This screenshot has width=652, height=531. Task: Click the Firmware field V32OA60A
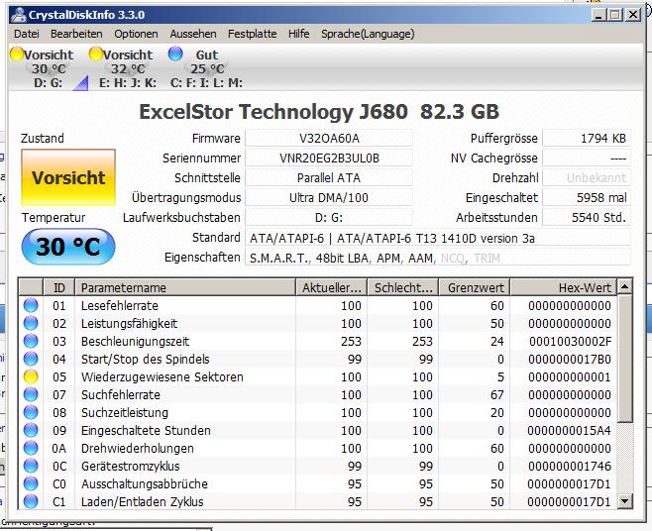pos(329,138)
